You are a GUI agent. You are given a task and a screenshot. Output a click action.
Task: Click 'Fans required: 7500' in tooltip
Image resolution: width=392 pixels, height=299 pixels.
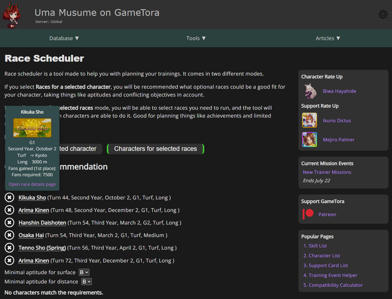coord(32,175)
